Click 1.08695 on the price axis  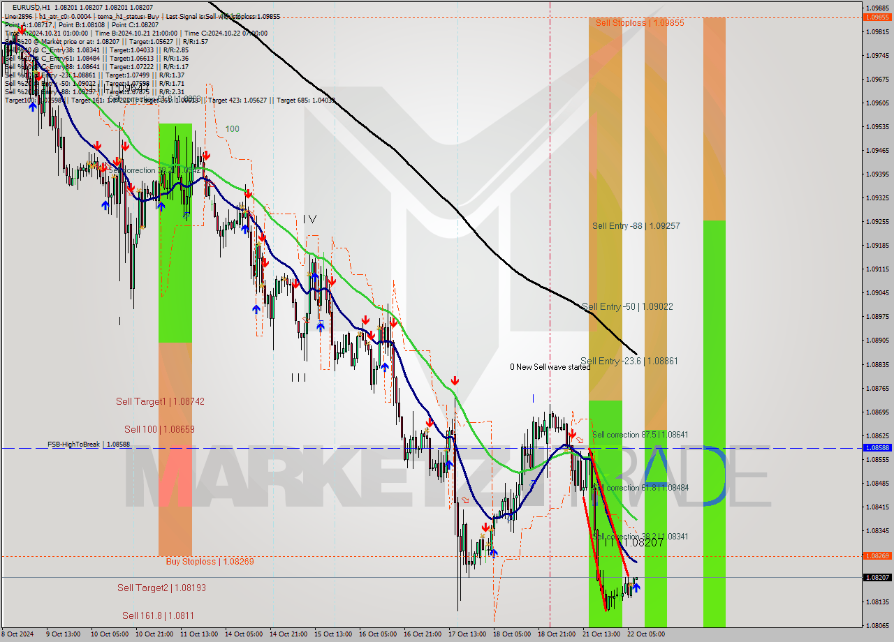pos(877,412)
